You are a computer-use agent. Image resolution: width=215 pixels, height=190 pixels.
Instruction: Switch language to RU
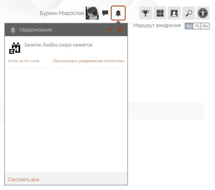(x=189, y=26)
